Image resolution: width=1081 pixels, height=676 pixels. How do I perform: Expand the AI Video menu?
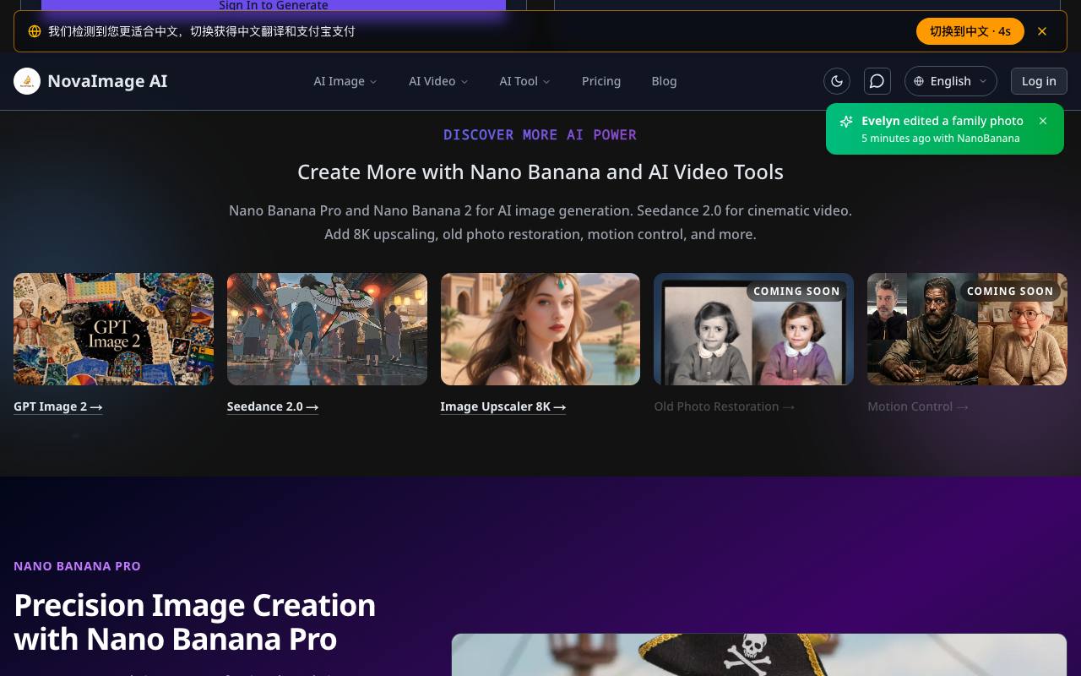(x=438, y=81)
